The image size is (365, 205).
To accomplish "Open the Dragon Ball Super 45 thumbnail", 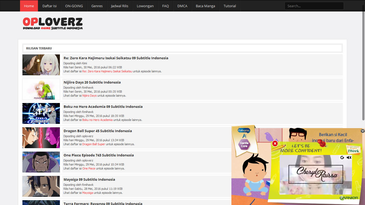I will 41,138.
